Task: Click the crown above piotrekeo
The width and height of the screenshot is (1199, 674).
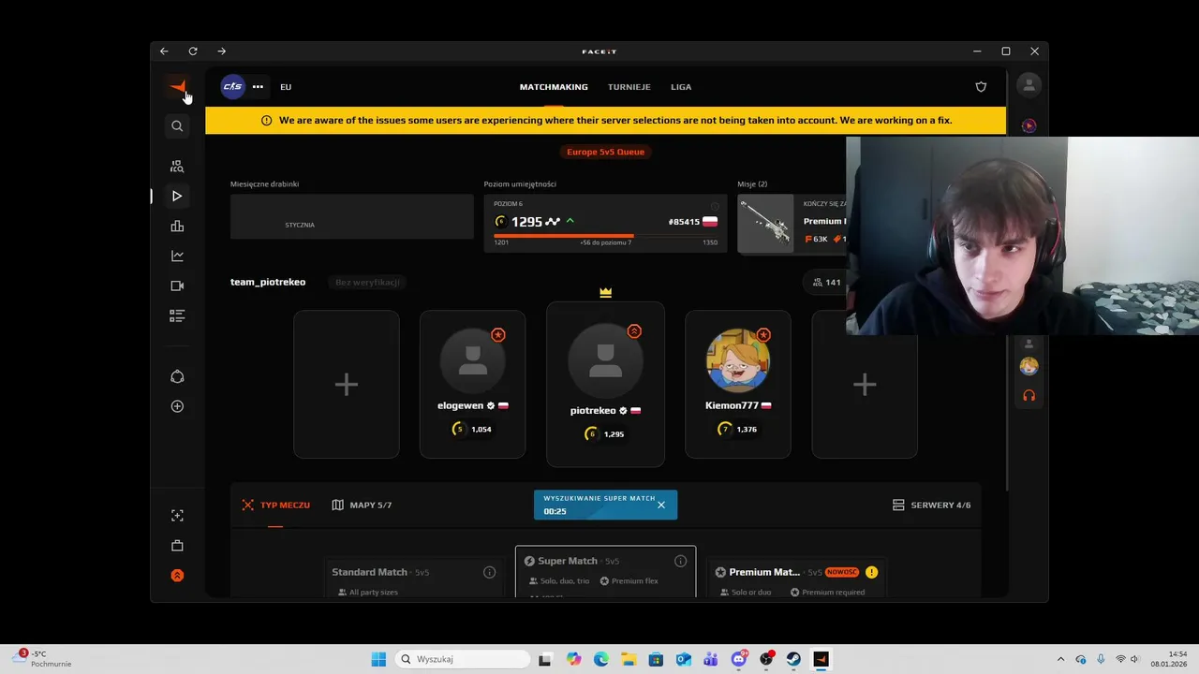Action: tap(605, 292)
